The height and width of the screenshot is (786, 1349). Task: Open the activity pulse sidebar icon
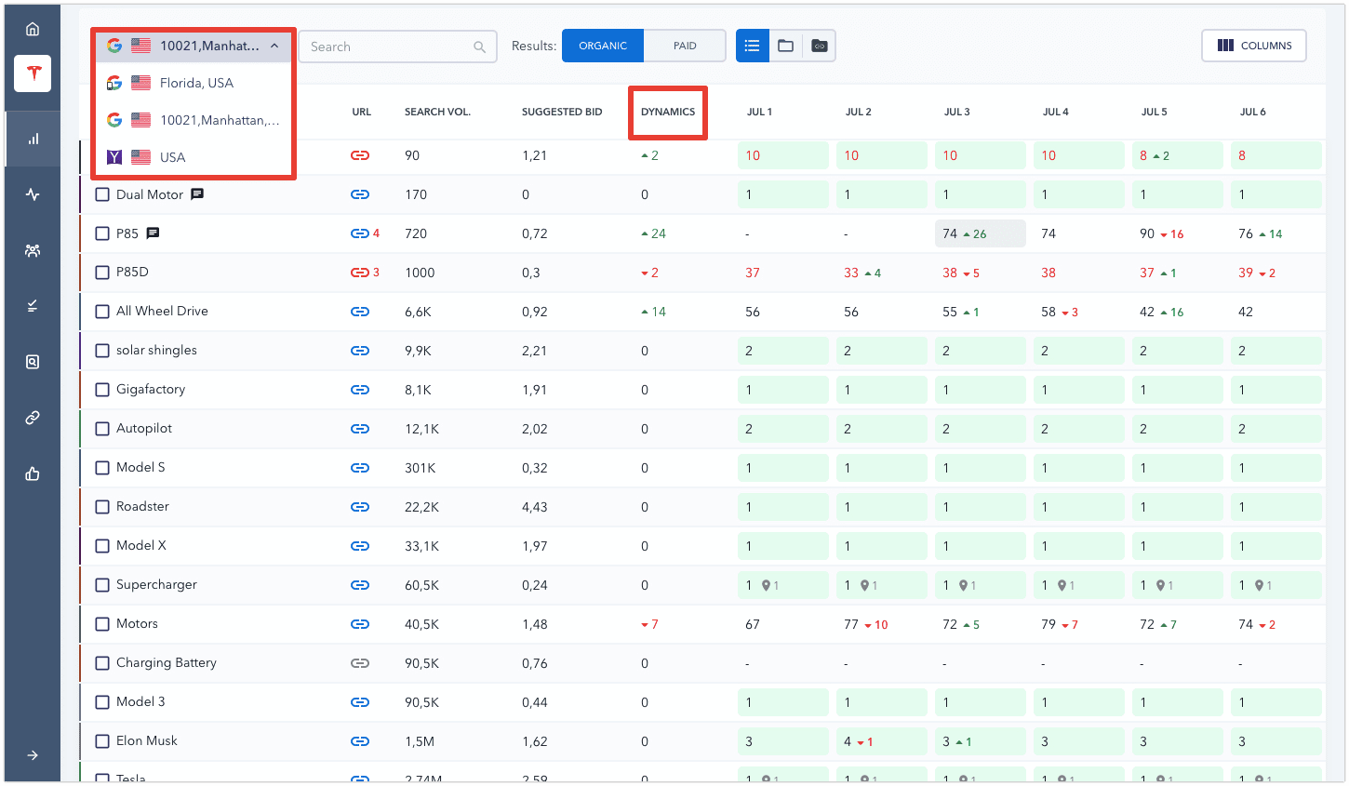[x=33, y=194]
